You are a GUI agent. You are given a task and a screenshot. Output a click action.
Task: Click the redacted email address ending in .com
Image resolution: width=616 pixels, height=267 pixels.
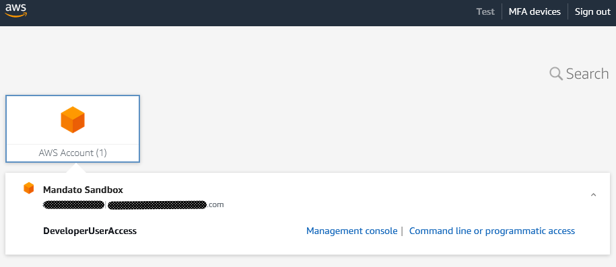[x=166, y=204]
